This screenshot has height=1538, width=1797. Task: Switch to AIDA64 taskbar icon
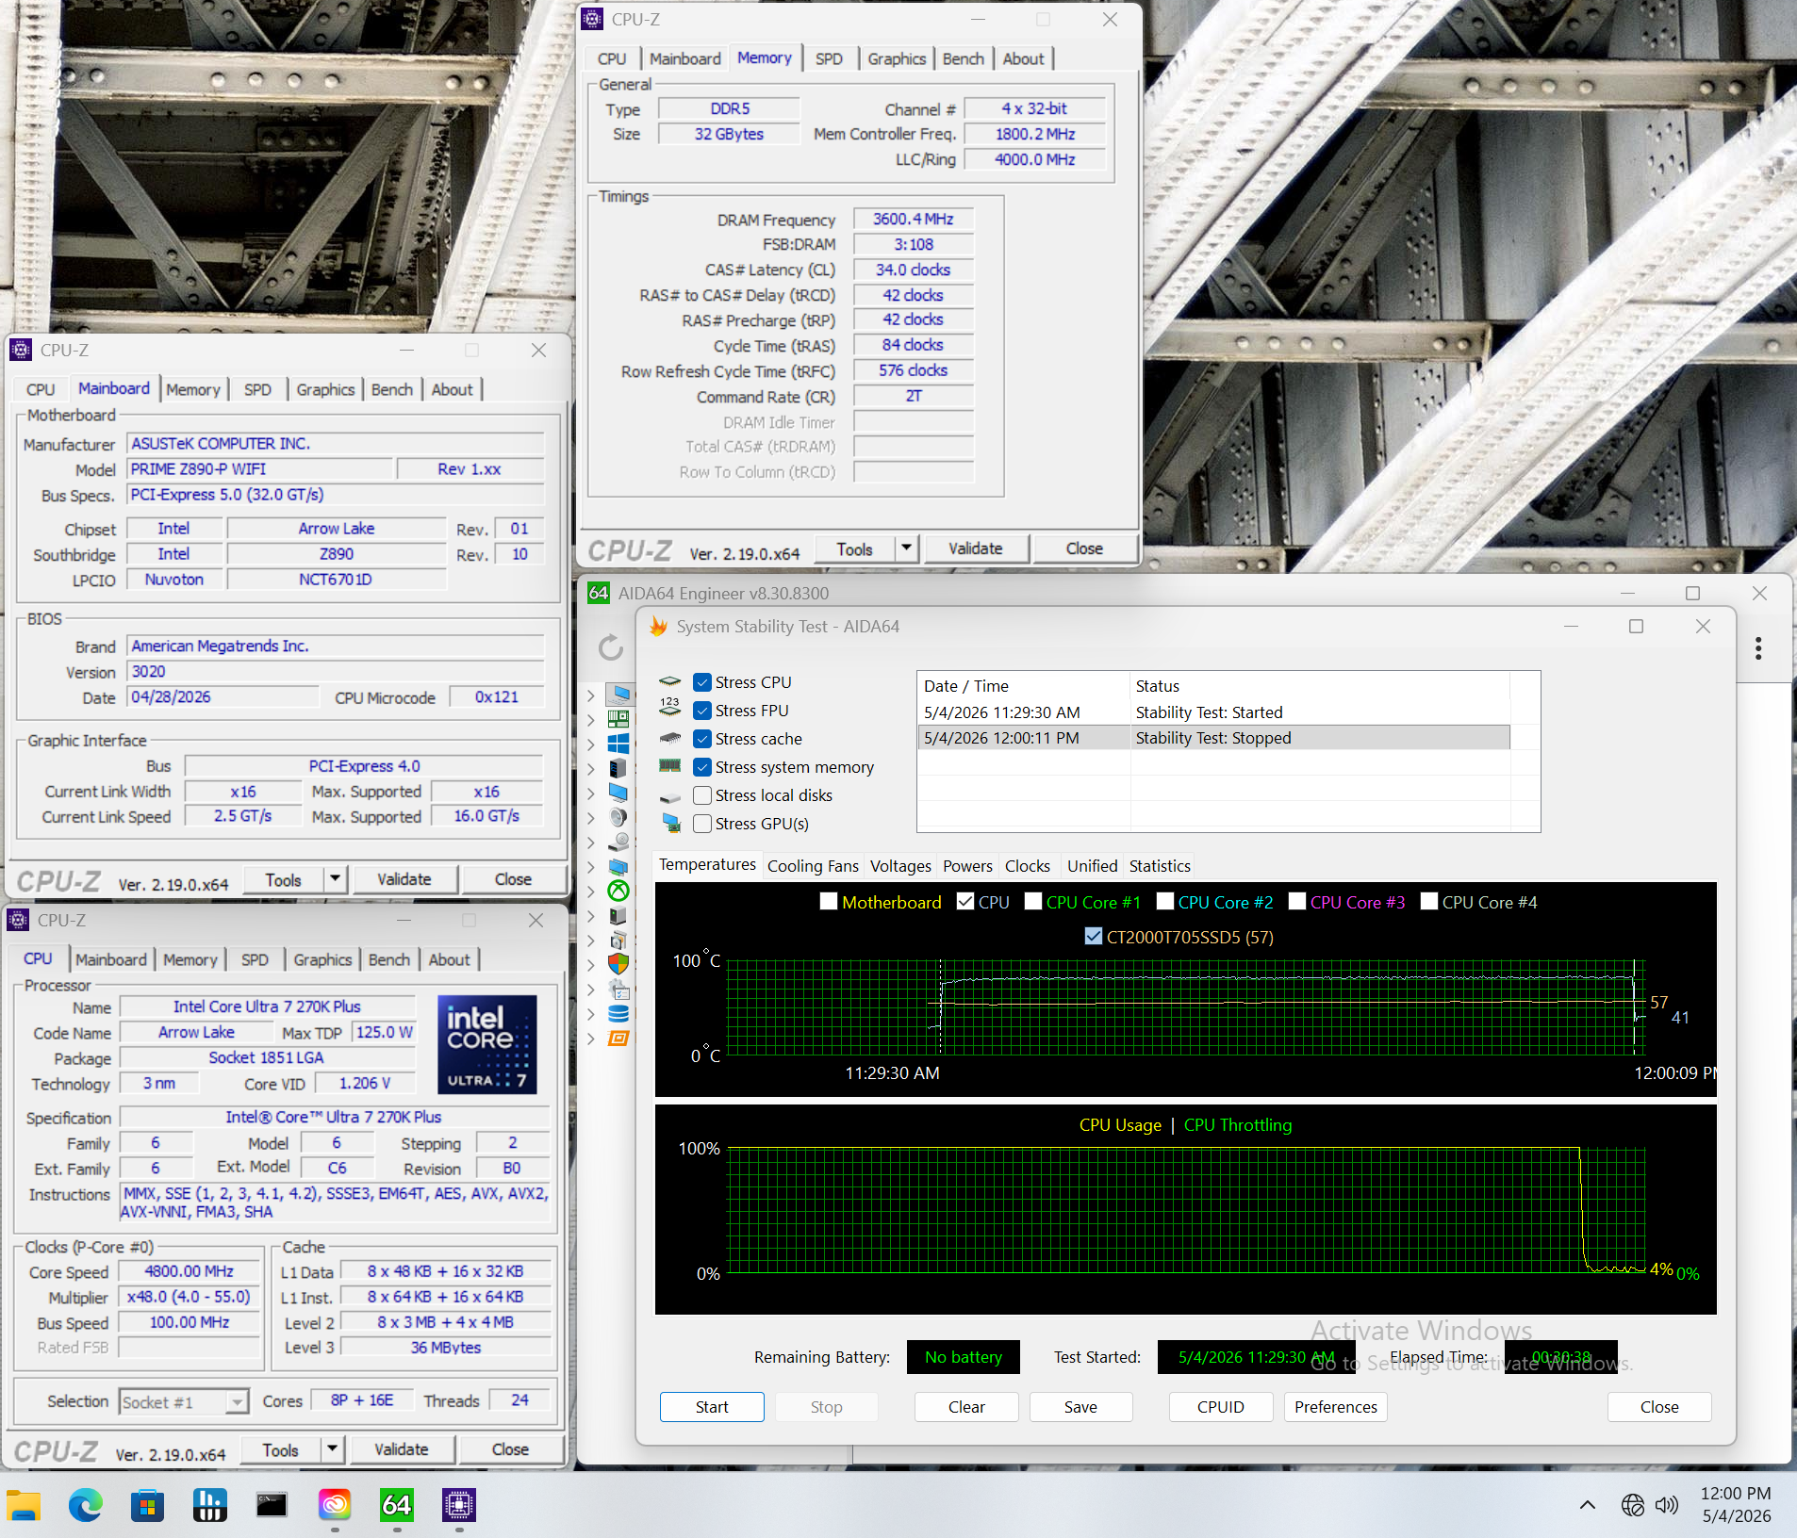(x=397, y=1505)
